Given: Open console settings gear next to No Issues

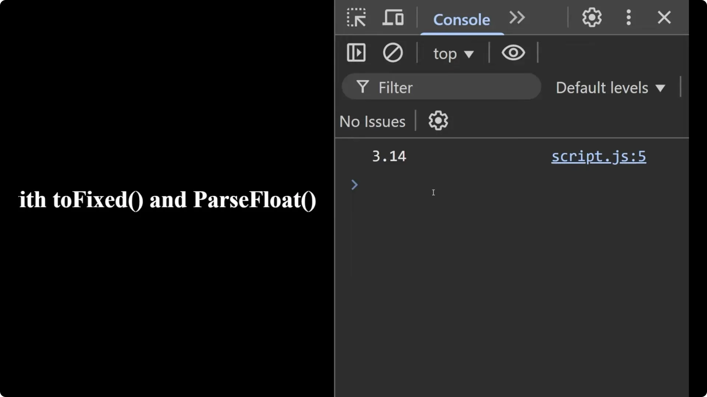Looking at the screenshot, I should (438, 121).
